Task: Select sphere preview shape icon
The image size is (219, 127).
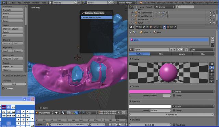Action: click(x=212, y=68)
